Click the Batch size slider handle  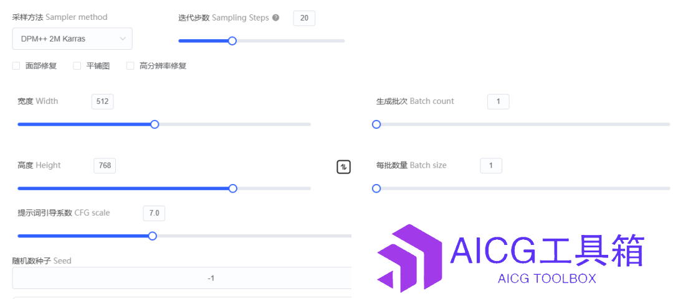[x=376, y=188]
